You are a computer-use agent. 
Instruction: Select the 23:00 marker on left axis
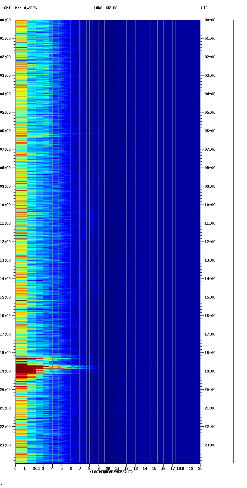6,445
